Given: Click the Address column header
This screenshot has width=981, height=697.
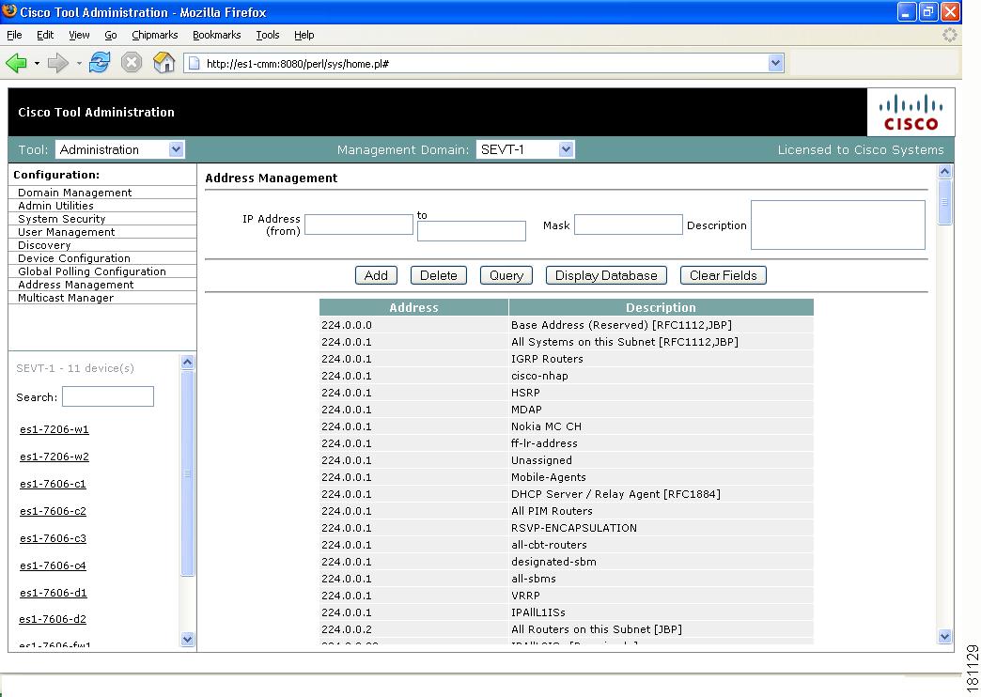Looking at the screenshot, I should coord(413,307).
